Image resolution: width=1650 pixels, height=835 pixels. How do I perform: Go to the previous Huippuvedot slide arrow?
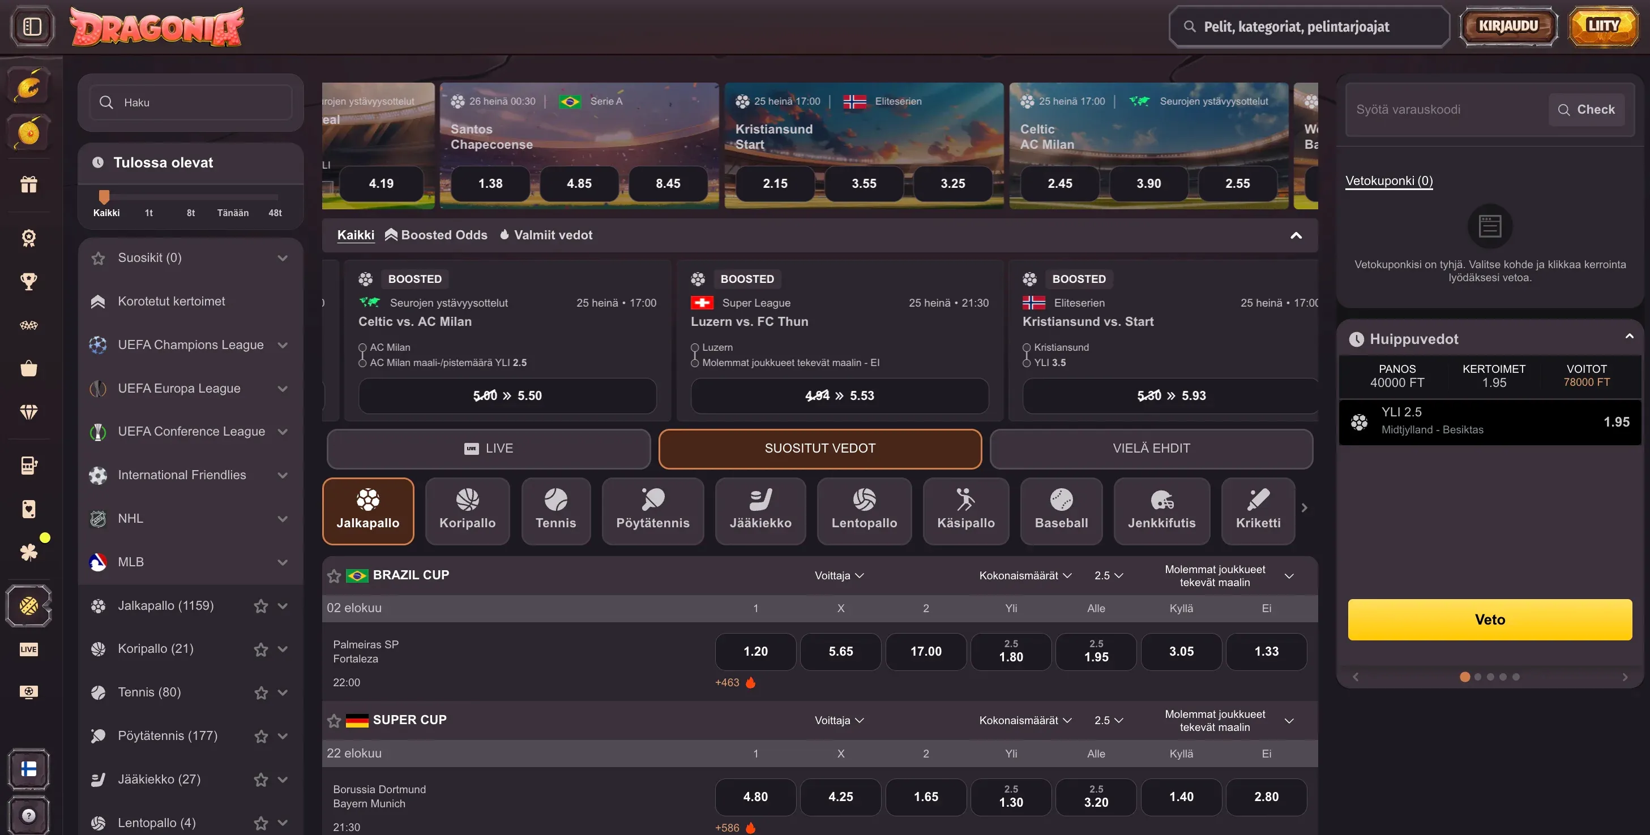[x=1356, y=677]
